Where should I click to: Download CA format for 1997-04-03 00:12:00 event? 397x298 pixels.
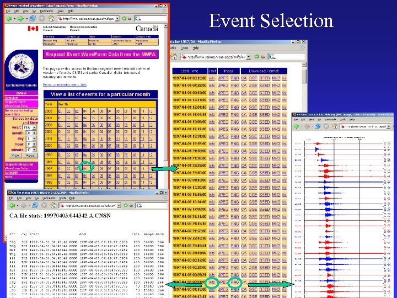244,260
